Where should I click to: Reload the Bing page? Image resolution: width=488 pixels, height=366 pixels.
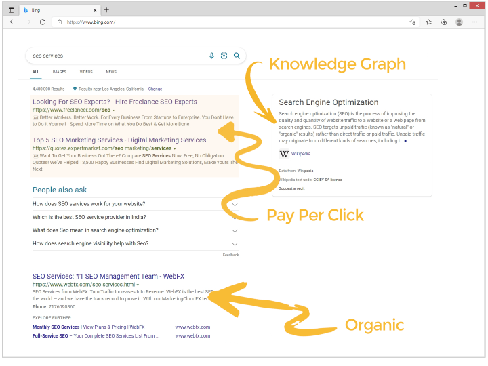tap(43, 22)
